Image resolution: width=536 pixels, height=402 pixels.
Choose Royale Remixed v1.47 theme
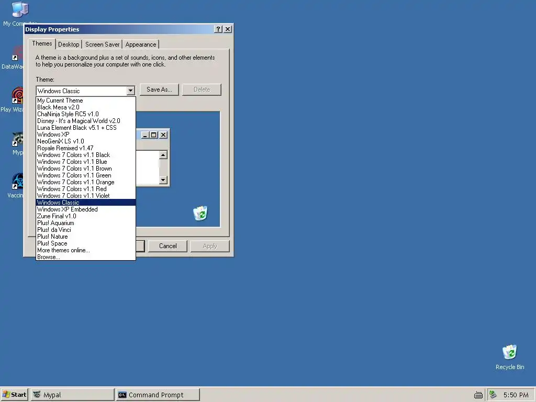click(x=86, y=148)
